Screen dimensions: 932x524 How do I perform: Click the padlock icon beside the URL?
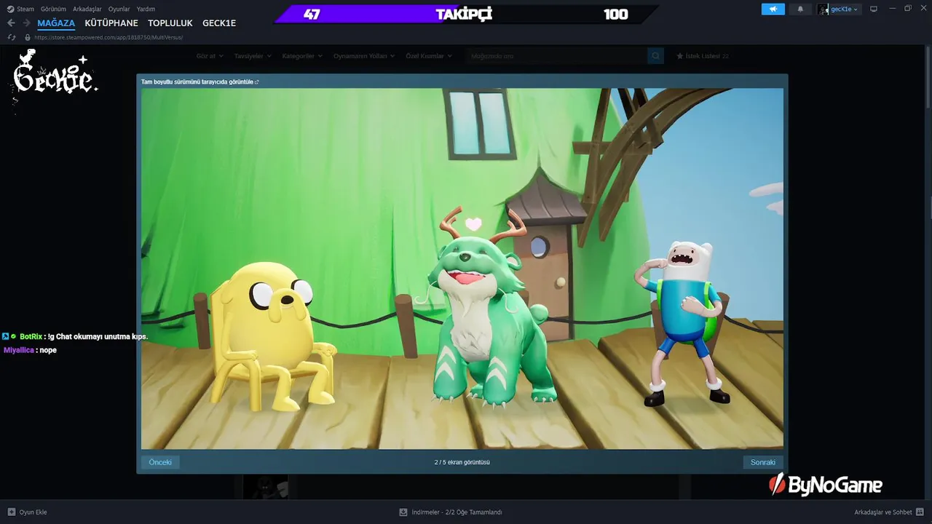pyautogui.click(x=28, y=37)
